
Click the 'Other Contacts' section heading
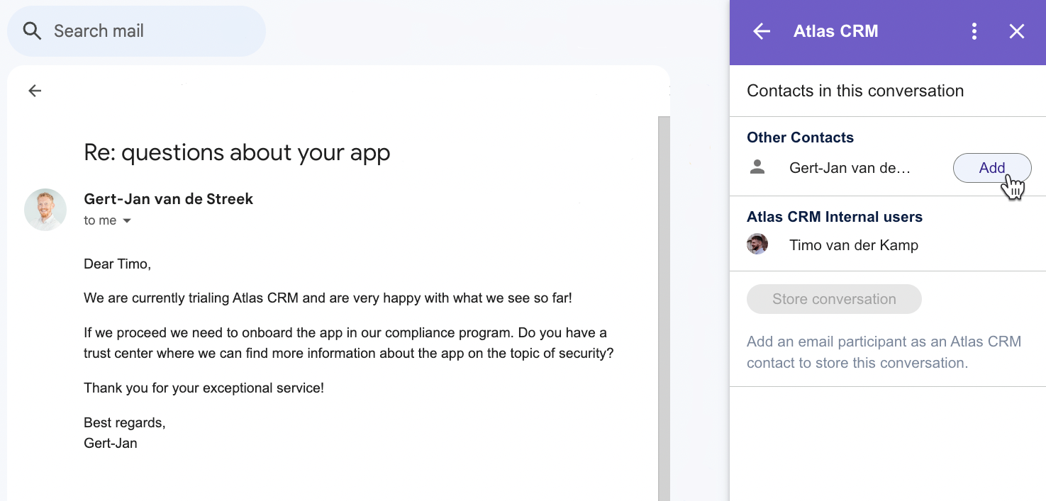[800, 137]
